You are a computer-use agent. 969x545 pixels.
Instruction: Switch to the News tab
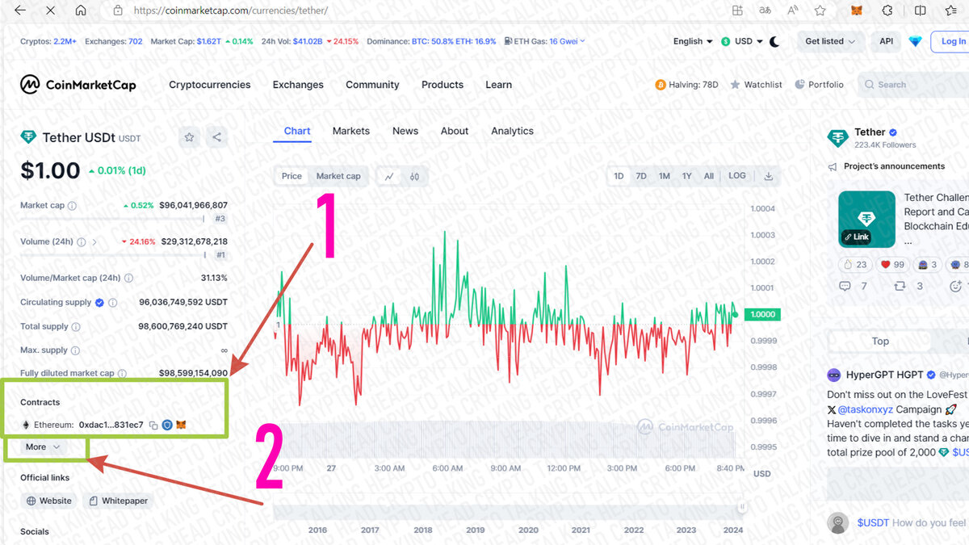(x=405, y=131)
